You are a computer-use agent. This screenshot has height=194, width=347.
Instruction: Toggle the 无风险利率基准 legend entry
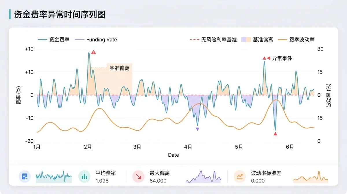(x=213, y=40)
